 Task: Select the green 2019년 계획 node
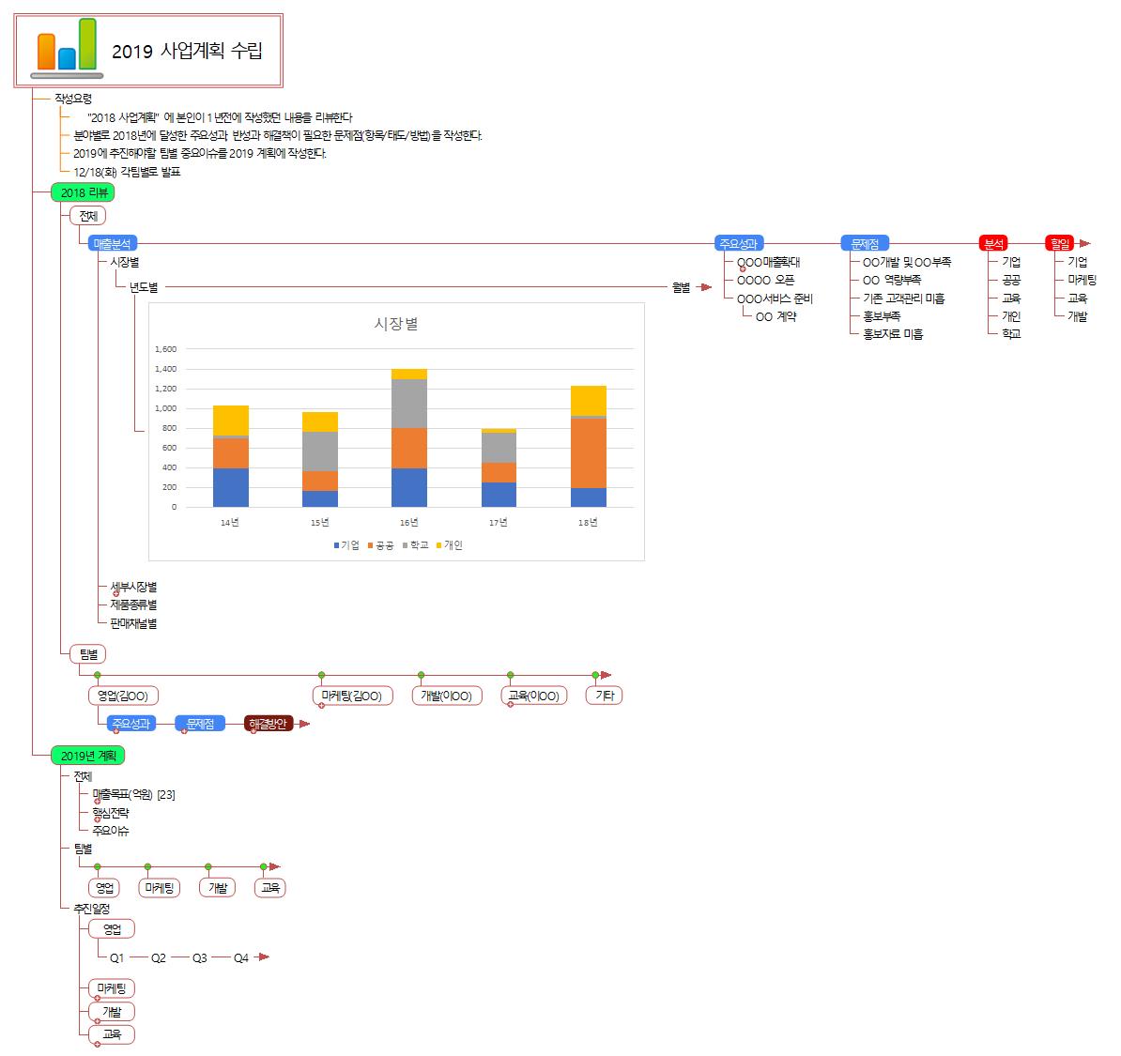pyautogui.click(x=88, y=756)
